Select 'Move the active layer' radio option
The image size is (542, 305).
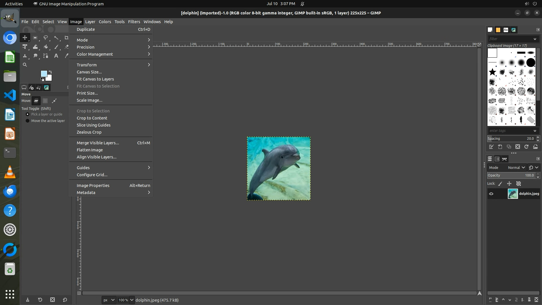[x=28, y=121]
